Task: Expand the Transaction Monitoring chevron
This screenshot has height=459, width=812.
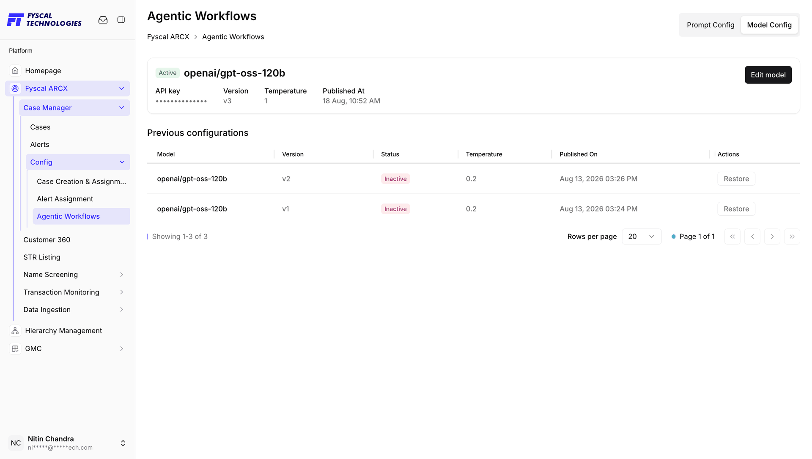Action: 121,292
